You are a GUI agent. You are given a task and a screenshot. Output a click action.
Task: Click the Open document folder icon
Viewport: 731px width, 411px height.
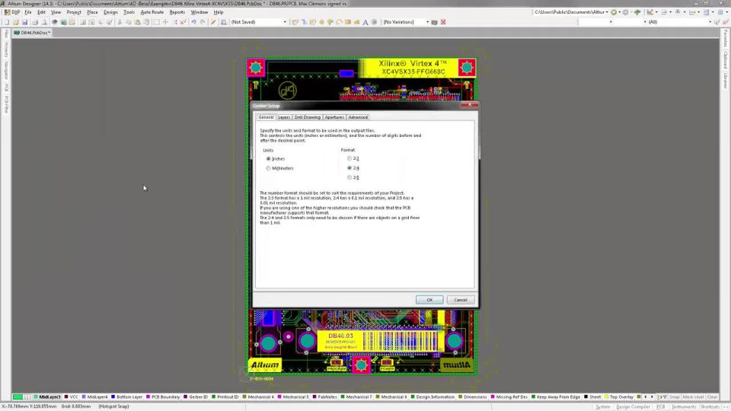pos(16,22)
